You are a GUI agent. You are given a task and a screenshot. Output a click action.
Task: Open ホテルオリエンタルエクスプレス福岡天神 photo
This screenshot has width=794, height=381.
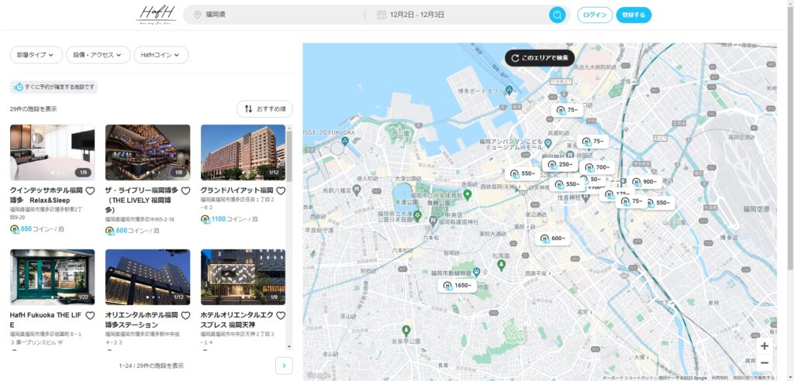tap(243, 276)
